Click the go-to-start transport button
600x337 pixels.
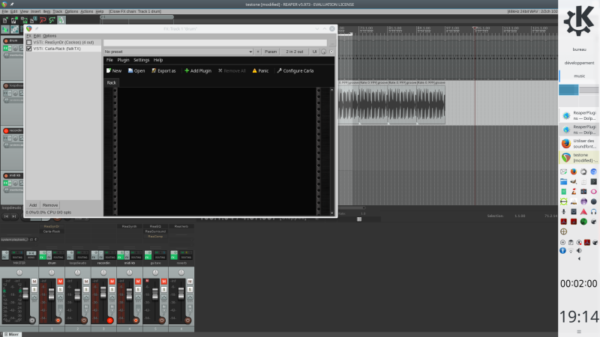[6, 216]
